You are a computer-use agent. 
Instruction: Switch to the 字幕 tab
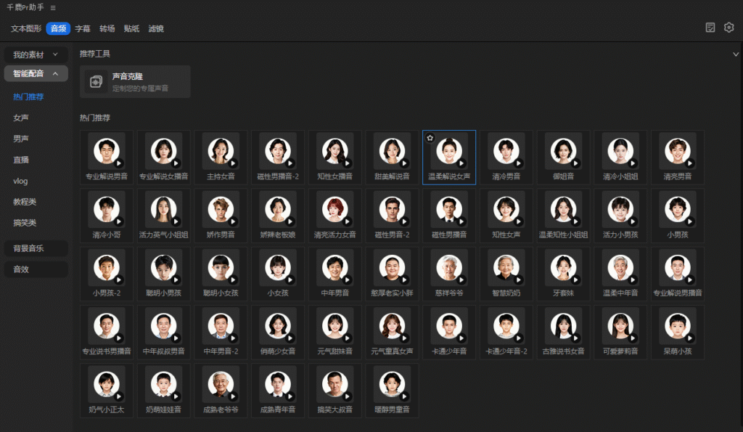(x=83, y=29)
